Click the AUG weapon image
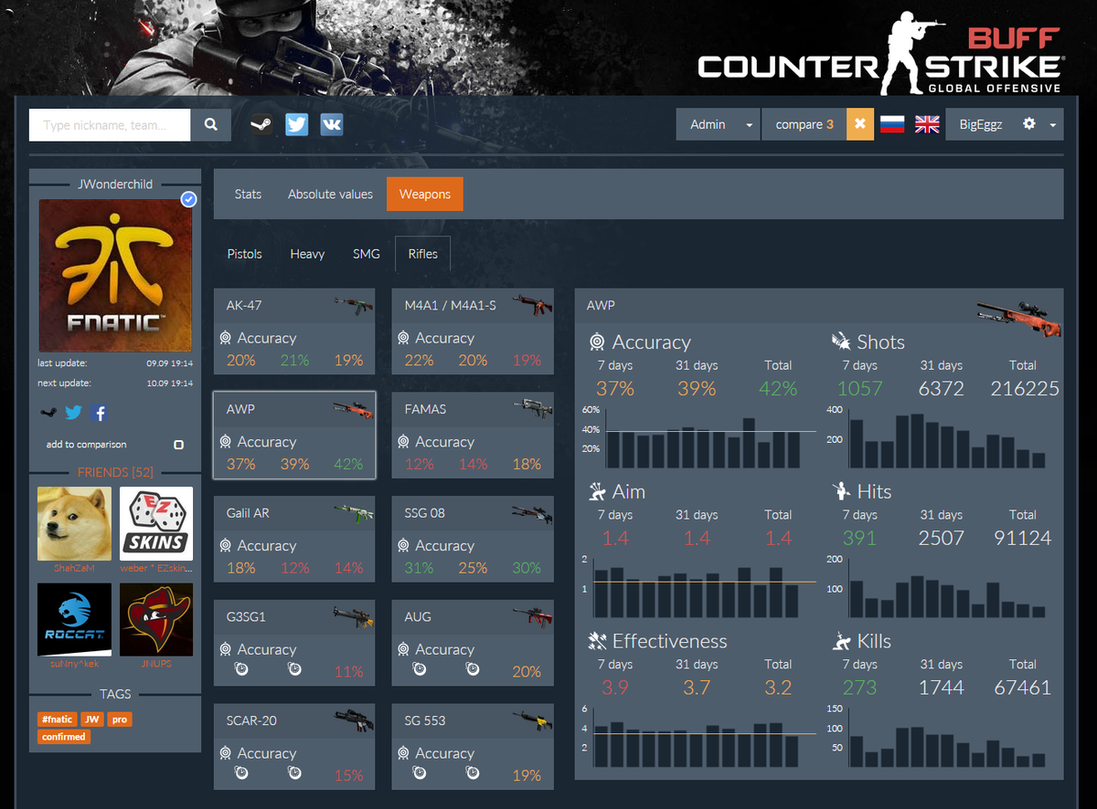This screenshot has width=1097, height=809. [x=532, y=616]
